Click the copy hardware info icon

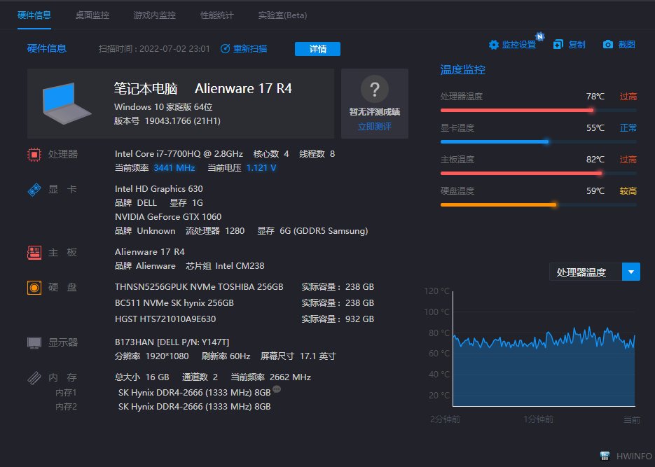[558, 45]
